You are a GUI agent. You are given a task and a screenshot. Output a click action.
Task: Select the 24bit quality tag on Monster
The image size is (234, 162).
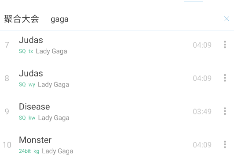(x=25, y=151)
